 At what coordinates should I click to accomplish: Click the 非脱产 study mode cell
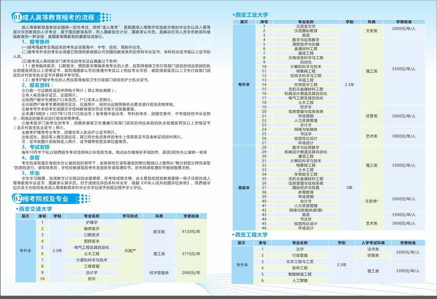(x=130, y=251)
